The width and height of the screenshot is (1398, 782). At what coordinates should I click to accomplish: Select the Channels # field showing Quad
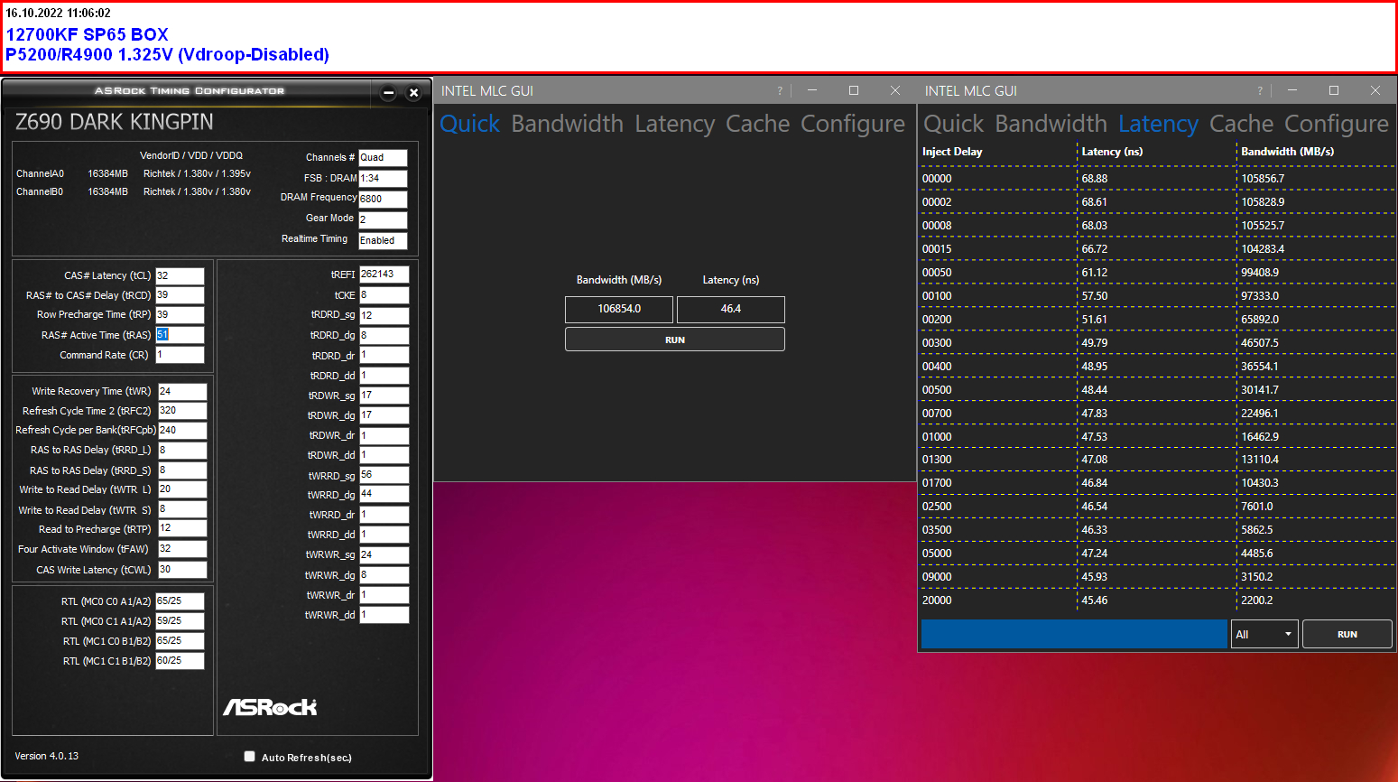click(383, 157)
